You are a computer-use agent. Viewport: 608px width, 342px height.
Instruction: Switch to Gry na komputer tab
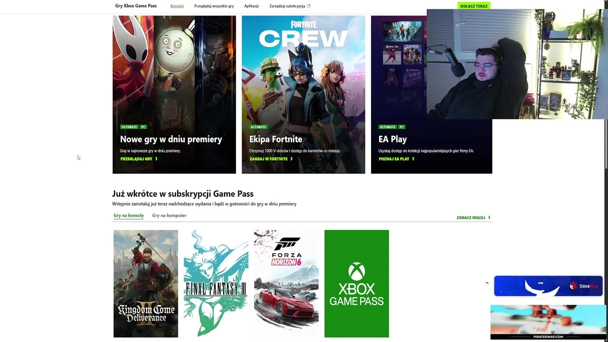pos(169,216)
